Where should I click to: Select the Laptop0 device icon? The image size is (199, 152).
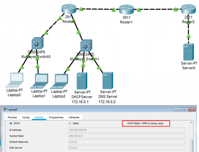pyautogui.click(x=14, y=80)
